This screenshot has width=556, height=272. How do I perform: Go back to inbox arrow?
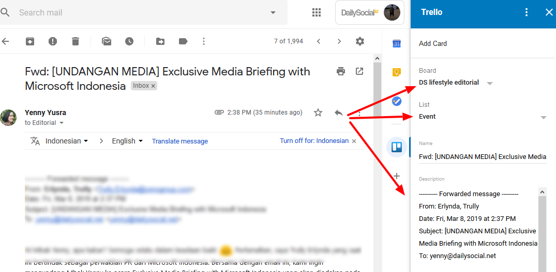tap(5, 41)
